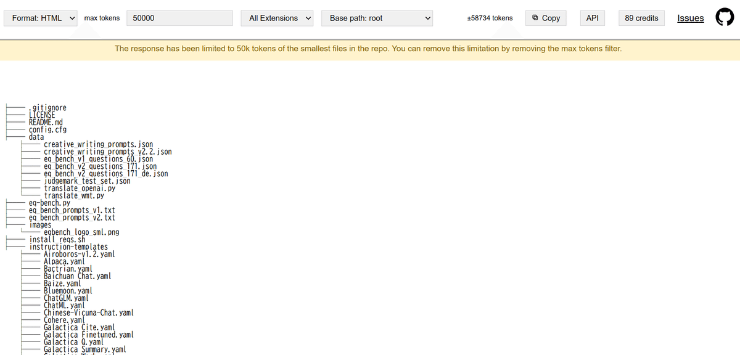Click the instruction-templates folder entry

tap(68, 247)
